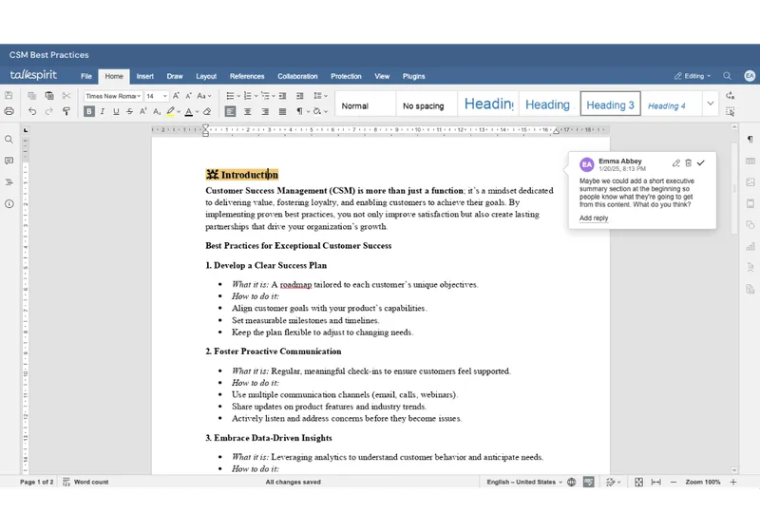The height and width of the screenshot is (532, 760).
Task: Apply the No spacing style
Action: 427,104
